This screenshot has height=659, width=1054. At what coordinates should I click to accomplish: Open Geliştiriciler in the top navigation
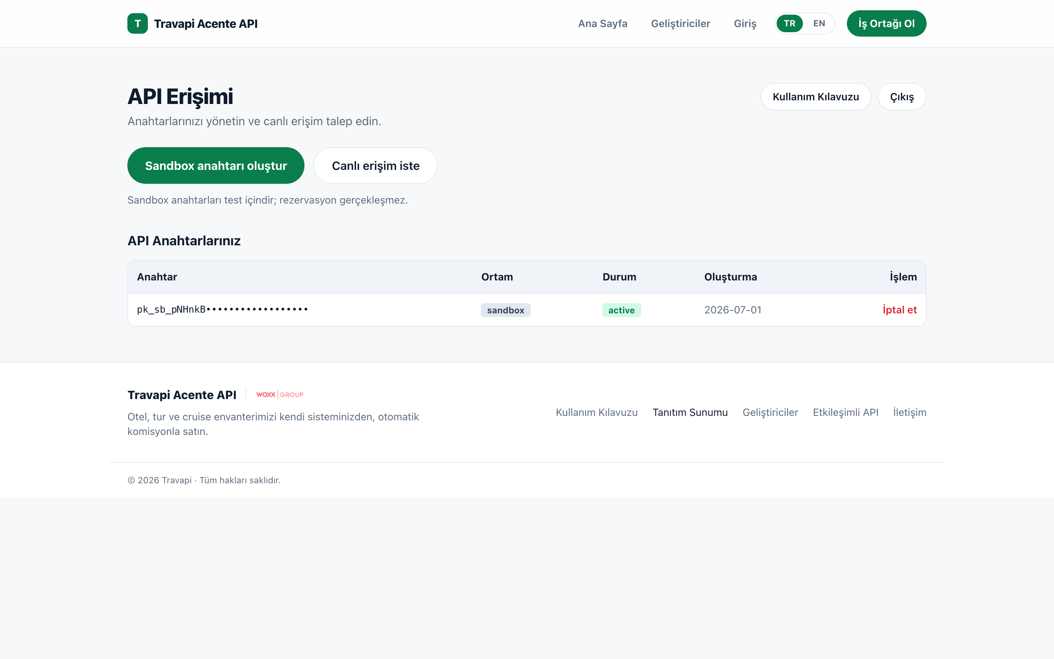coord(680,23)
